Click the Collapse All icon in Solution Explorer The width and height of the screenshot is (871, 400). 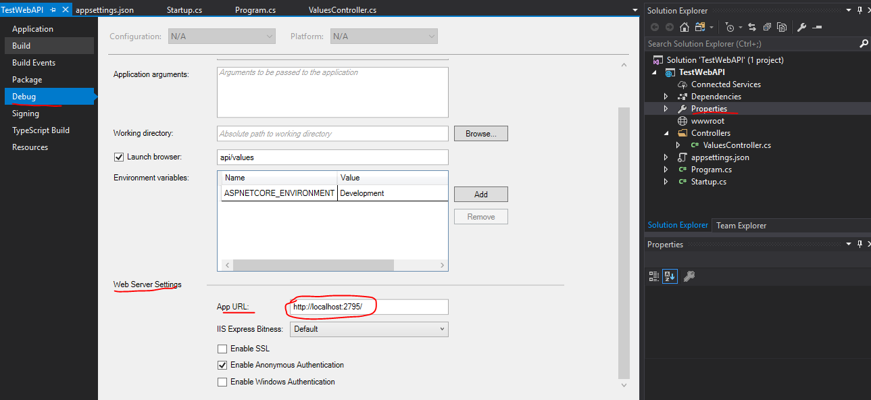767,26
